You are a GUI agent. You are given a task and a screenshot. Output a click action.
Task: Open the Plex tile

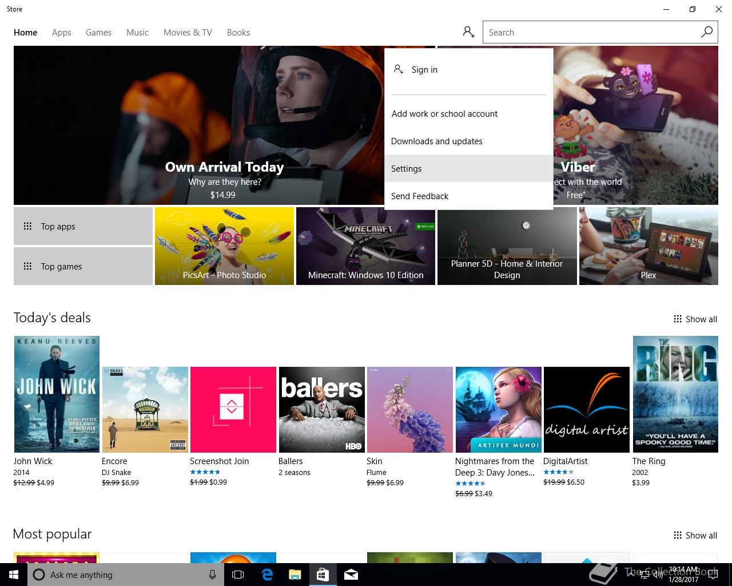tap(649, 246)
